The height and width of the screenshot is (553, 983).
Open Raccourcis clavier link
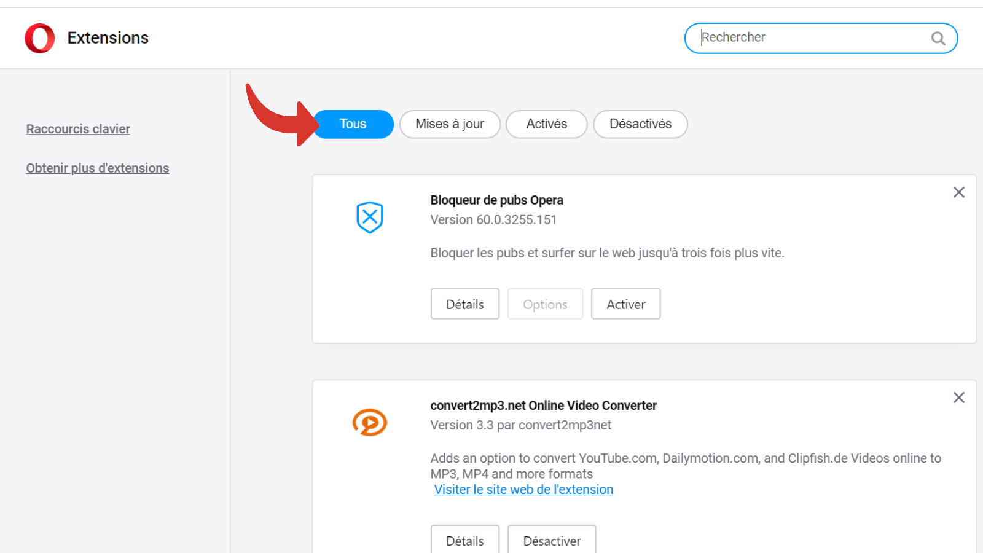click(x=78, y=129)
